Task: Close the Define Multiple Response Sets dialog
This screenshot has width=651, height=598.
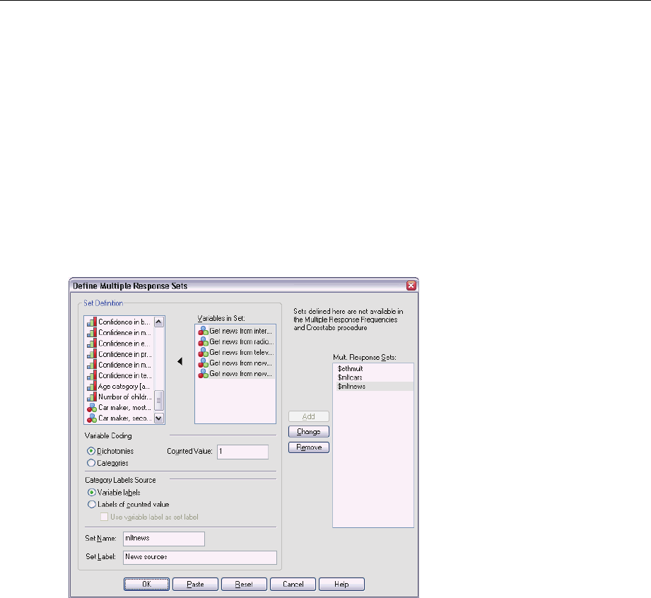Action: [x=411, y=286]
